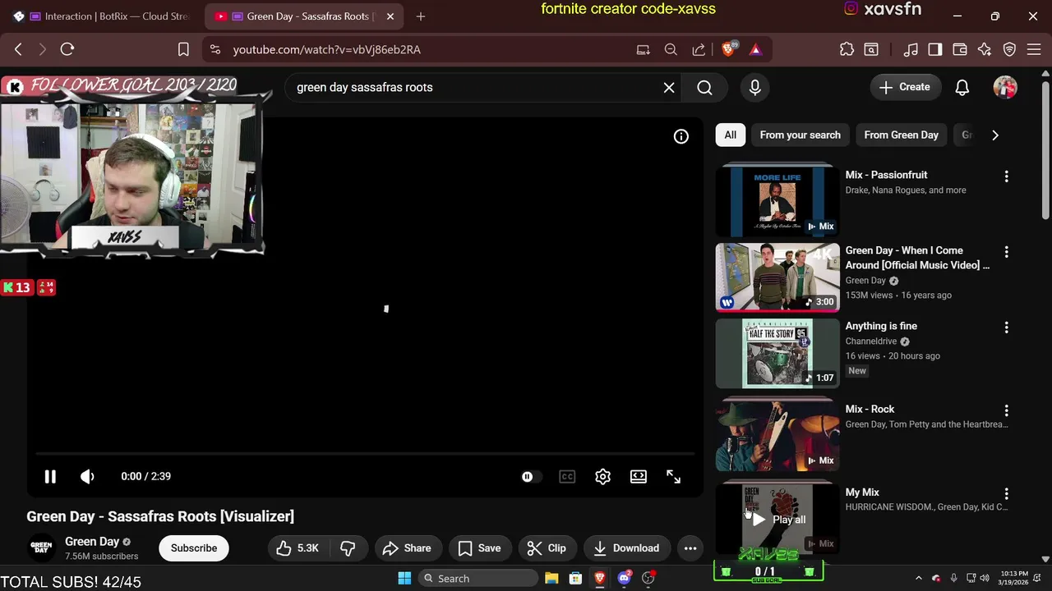This screenshot has width=1052, height=591.
Task: Select the All filter chip
Action: 730,135
